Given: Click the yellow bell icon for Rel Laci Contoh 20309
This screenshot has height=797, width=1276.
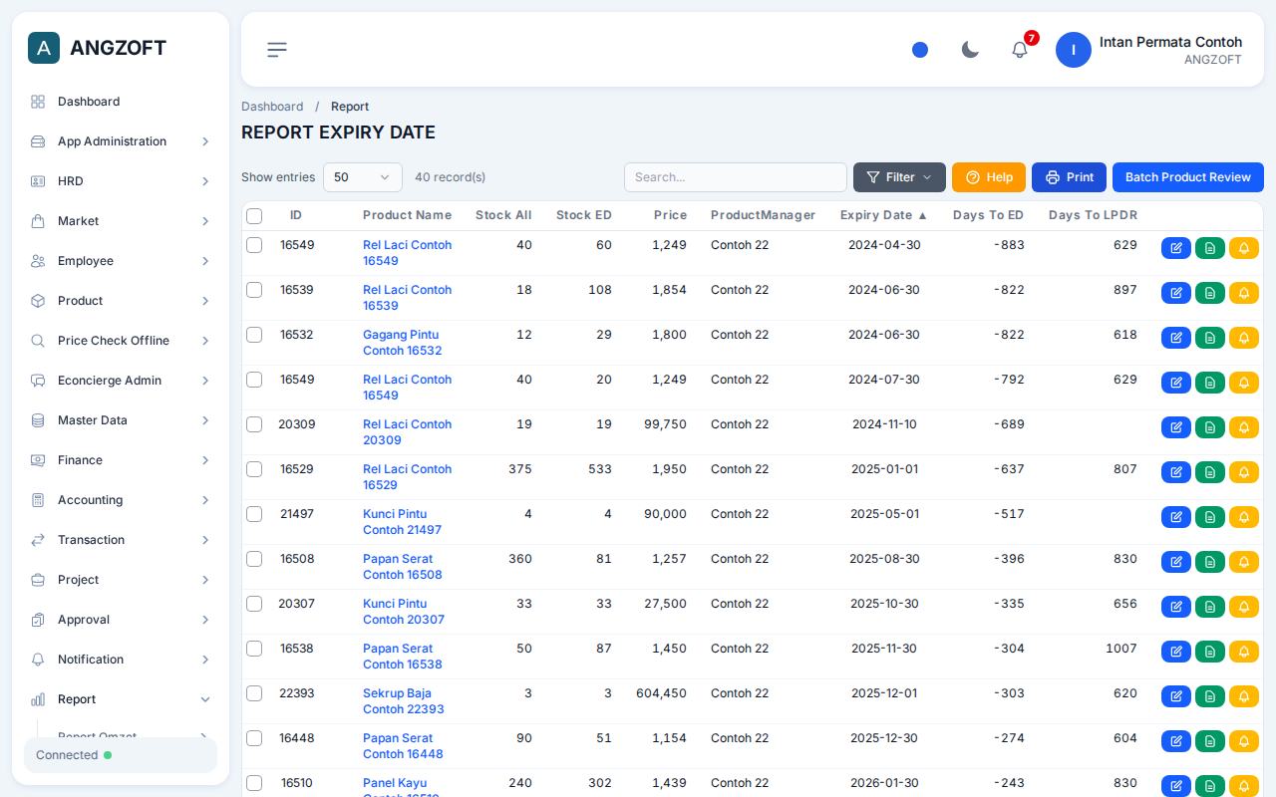Looking at the screenshot, I should (1244, 427).
